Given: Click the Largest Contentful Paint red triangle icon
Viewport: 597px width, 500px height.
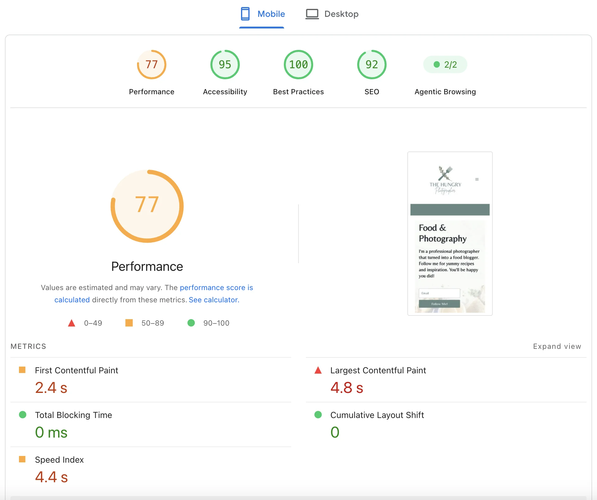Looking at the screenshot, I should point(318,370).
